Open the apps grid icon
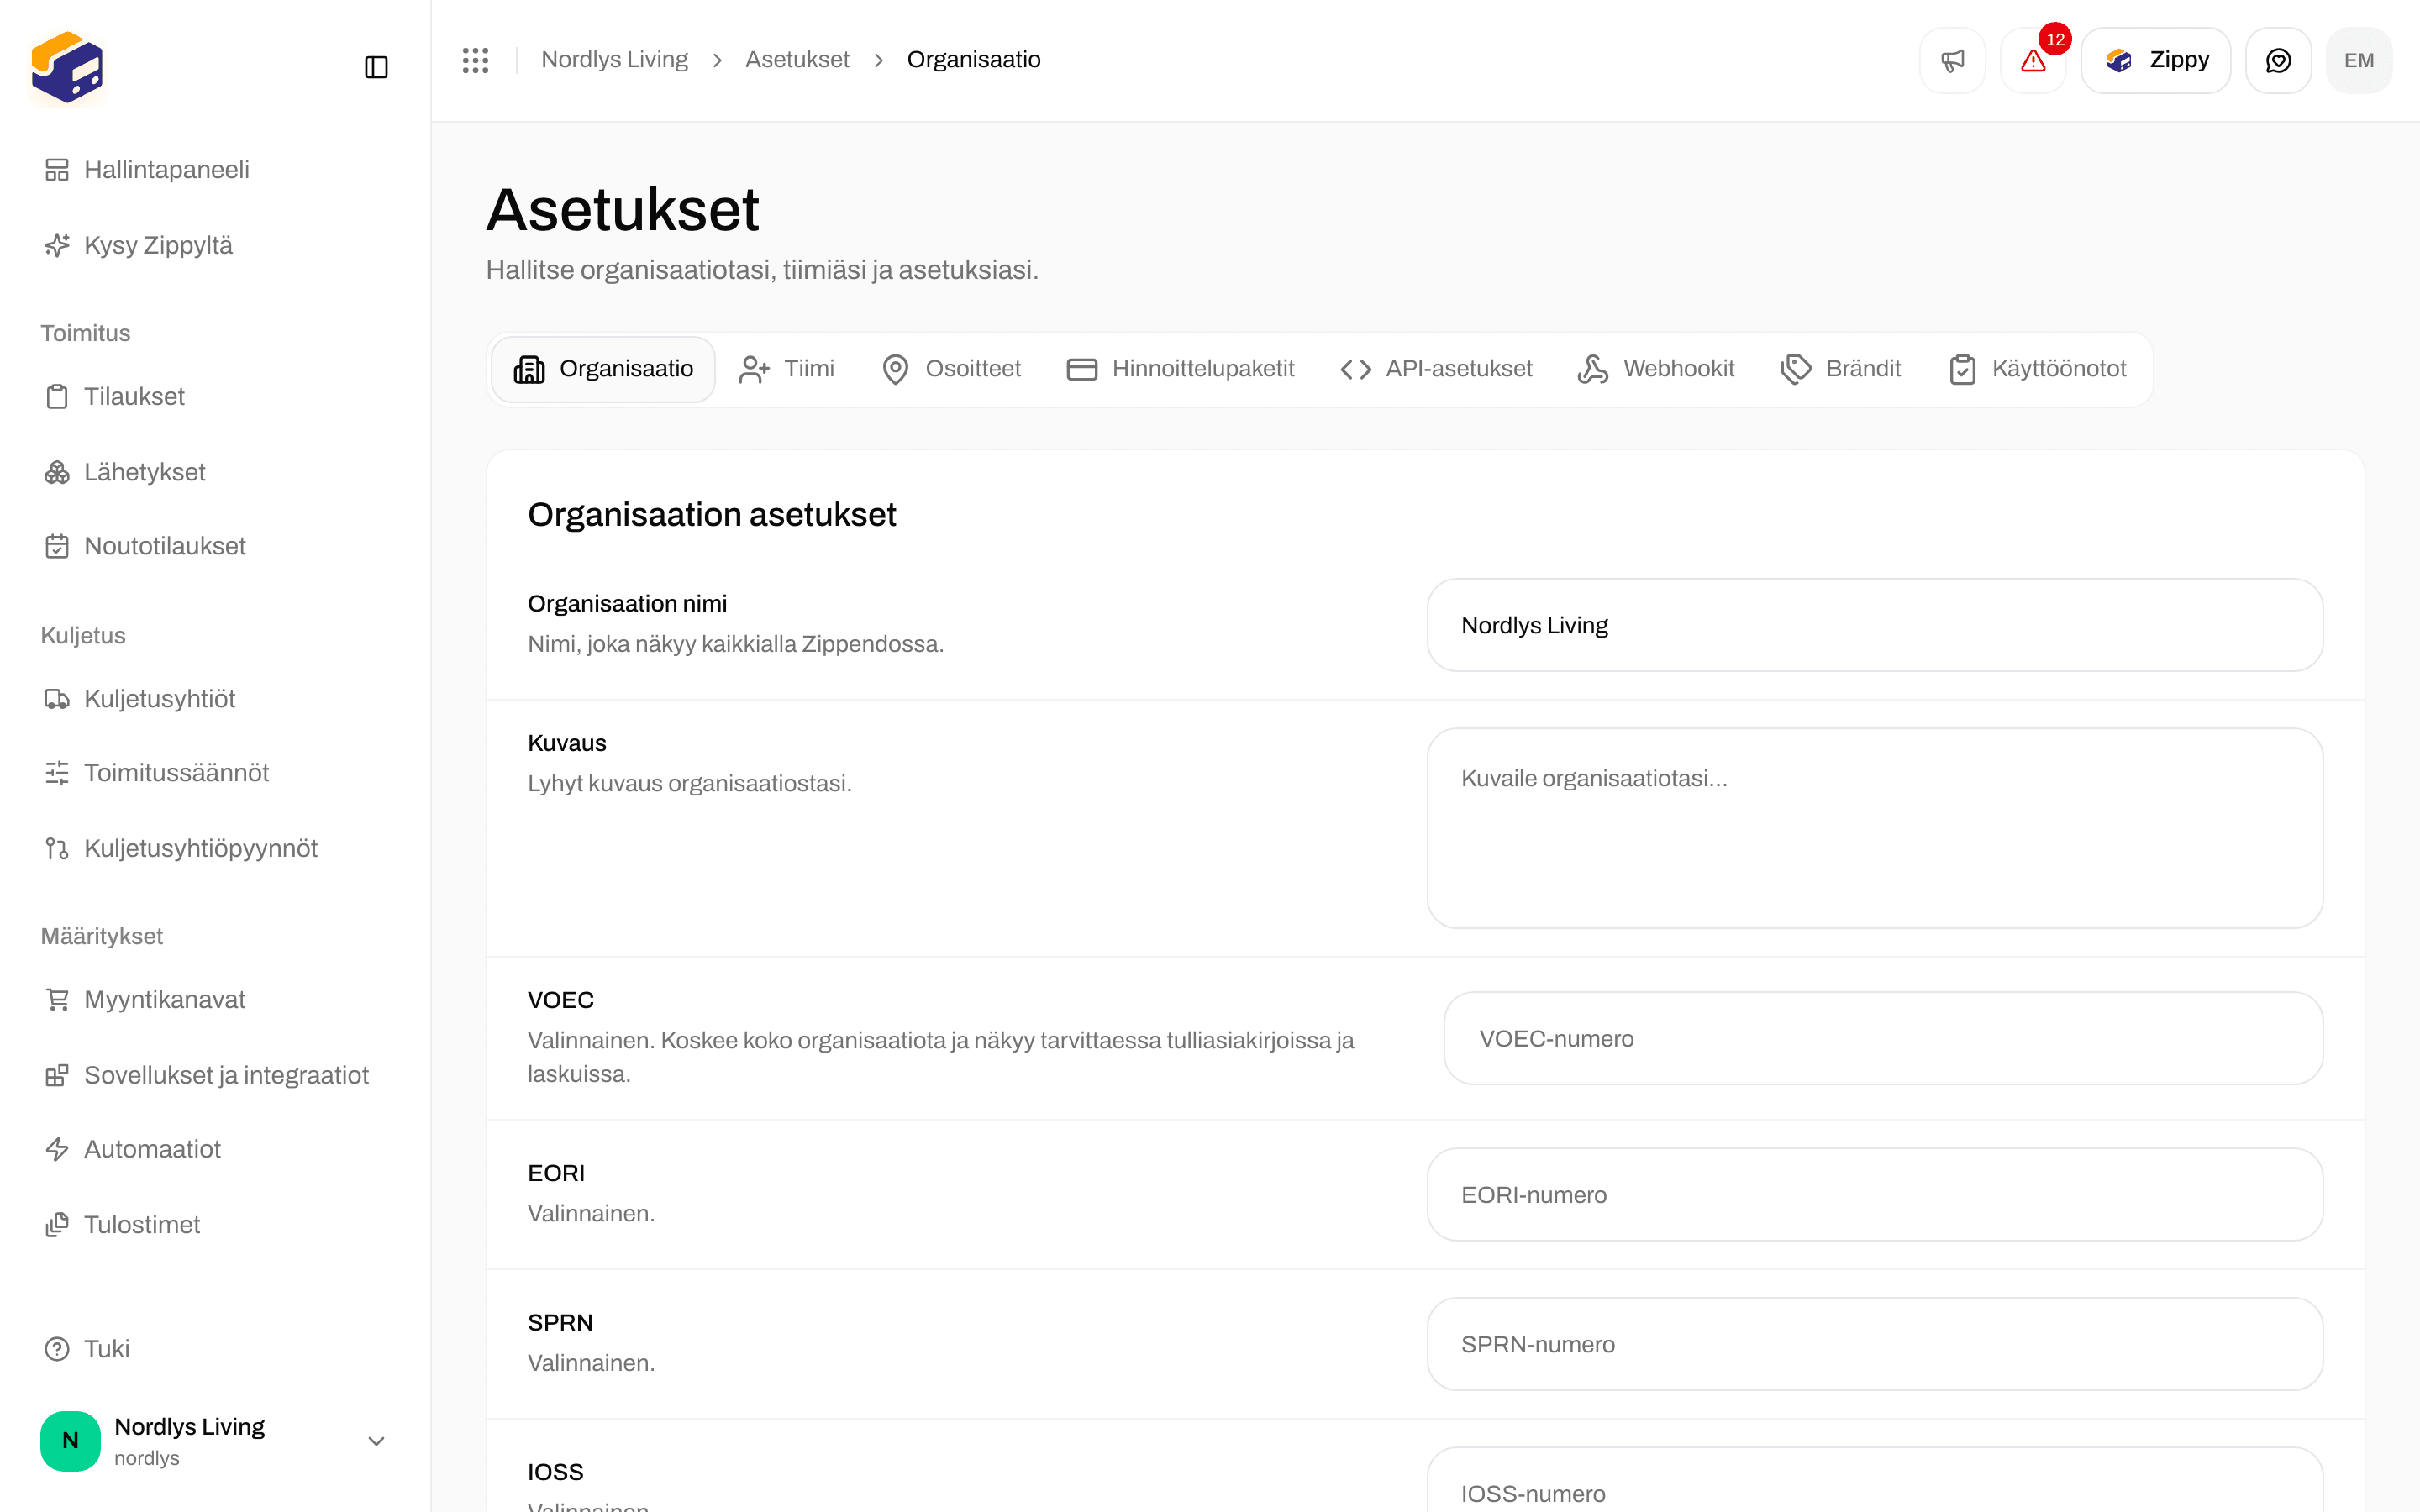 [x=476, y=60]
